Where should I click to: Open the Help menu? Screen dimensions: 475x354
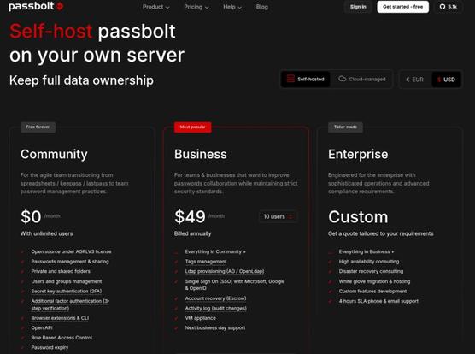point(232,7)
